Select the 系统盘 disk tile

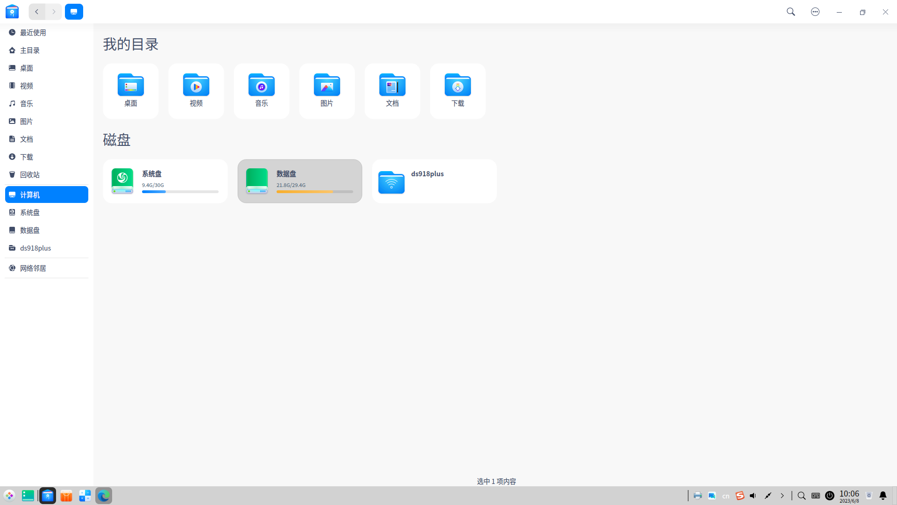[165, 181]
